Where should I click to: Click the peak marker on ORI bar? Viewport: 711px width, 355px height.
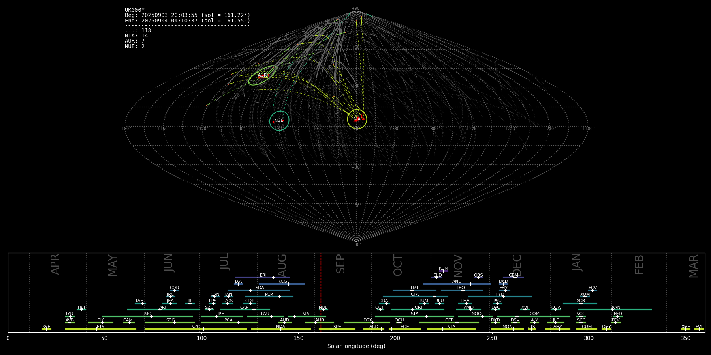(x=413, y=310)
